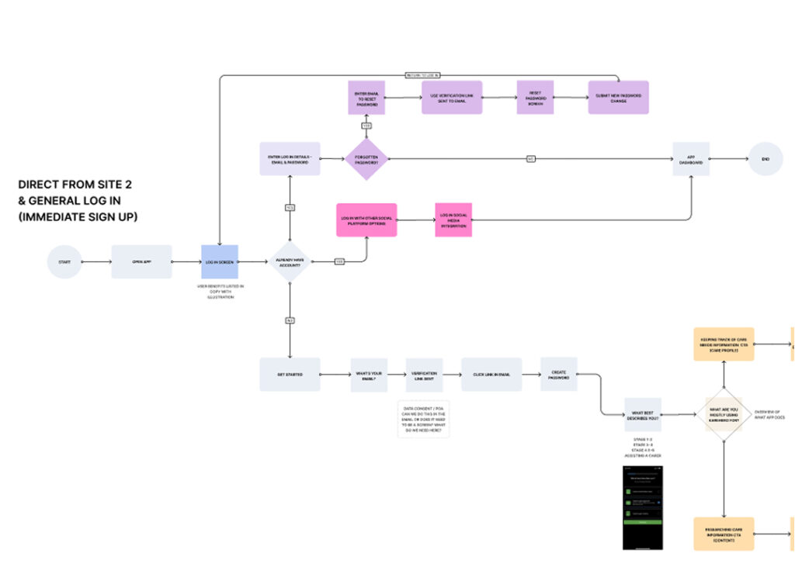The image size is (795, 581).
Task: Open the dark phone mockup thumbnail
Action: 643,507
